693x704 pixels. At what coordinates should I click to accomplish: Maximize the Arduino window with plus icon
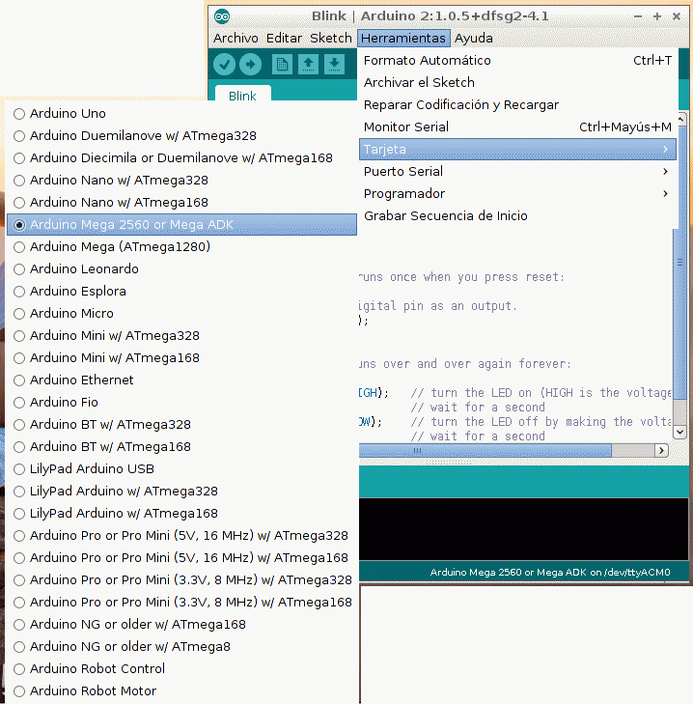pyautogui.click(x=657, y=16)
